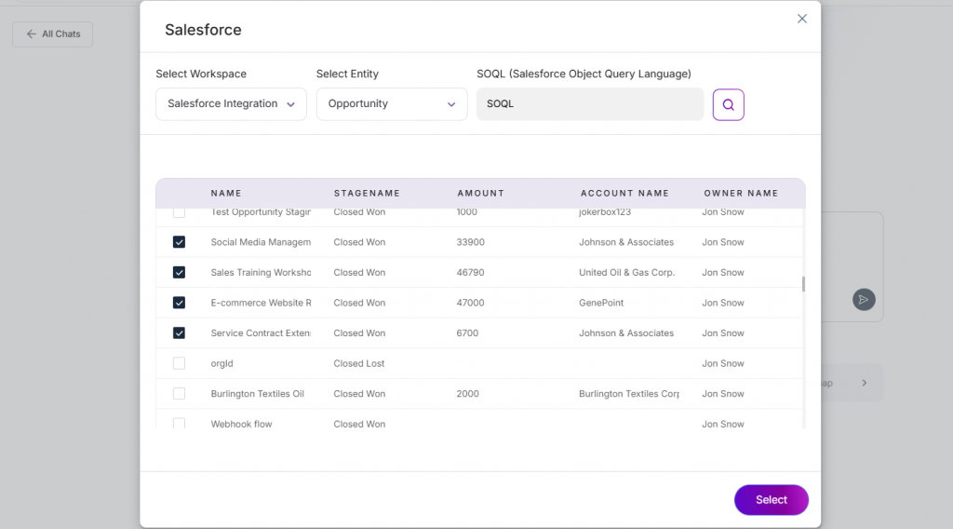Click the GenePoint account cell
This screenshot has height=529, width=953.
[x=601, y=303]
